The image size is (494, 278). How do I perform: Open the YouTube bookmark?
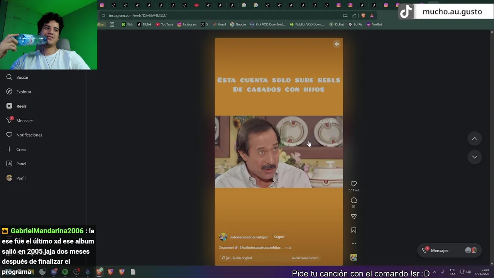coord(164,24)
